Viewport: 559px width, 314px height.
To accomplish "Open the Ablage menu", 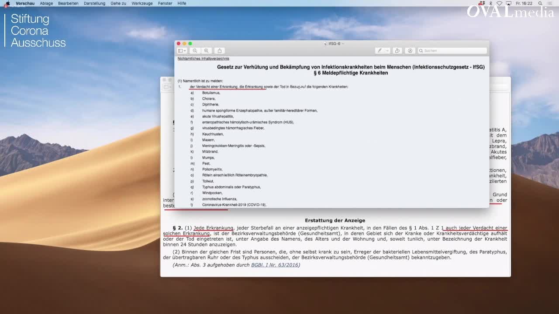I will point(46,3).
